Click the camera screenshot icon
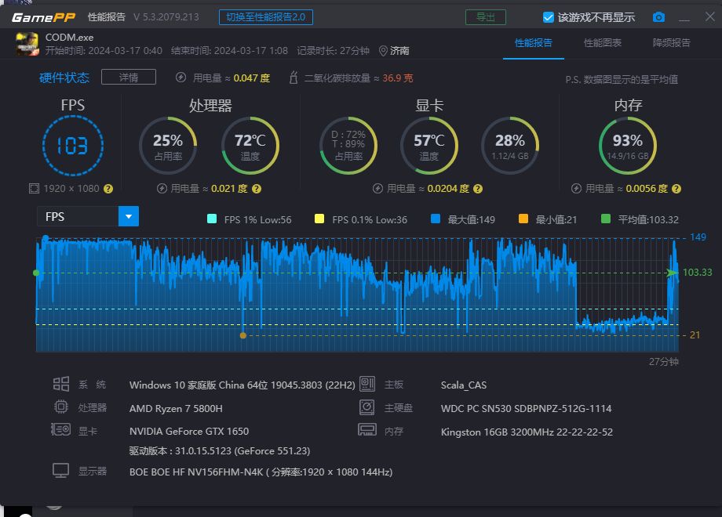 pyautogui.click(x=658, y=17)
